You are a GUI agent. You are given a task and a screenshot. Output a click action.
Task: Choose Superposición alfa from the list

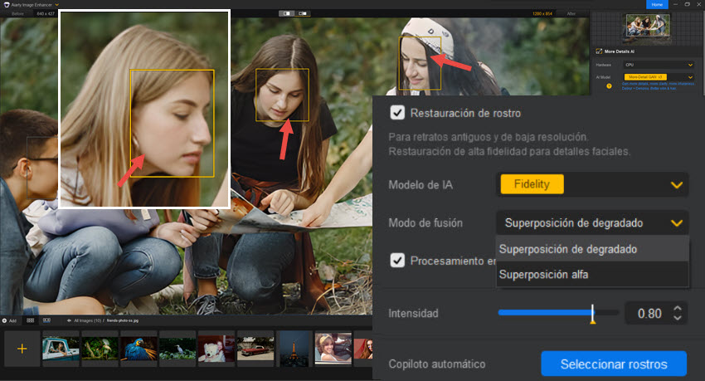pos(592,274)
